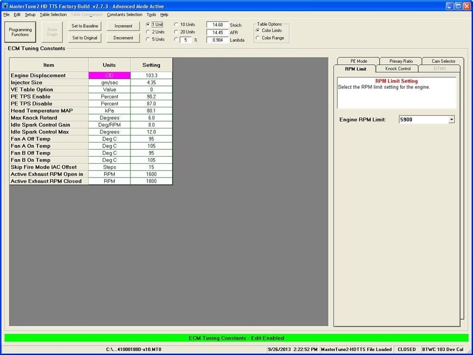
Task: Click Active Exhaust RPM Open setting 1600
Action: [x=152, y=174]
